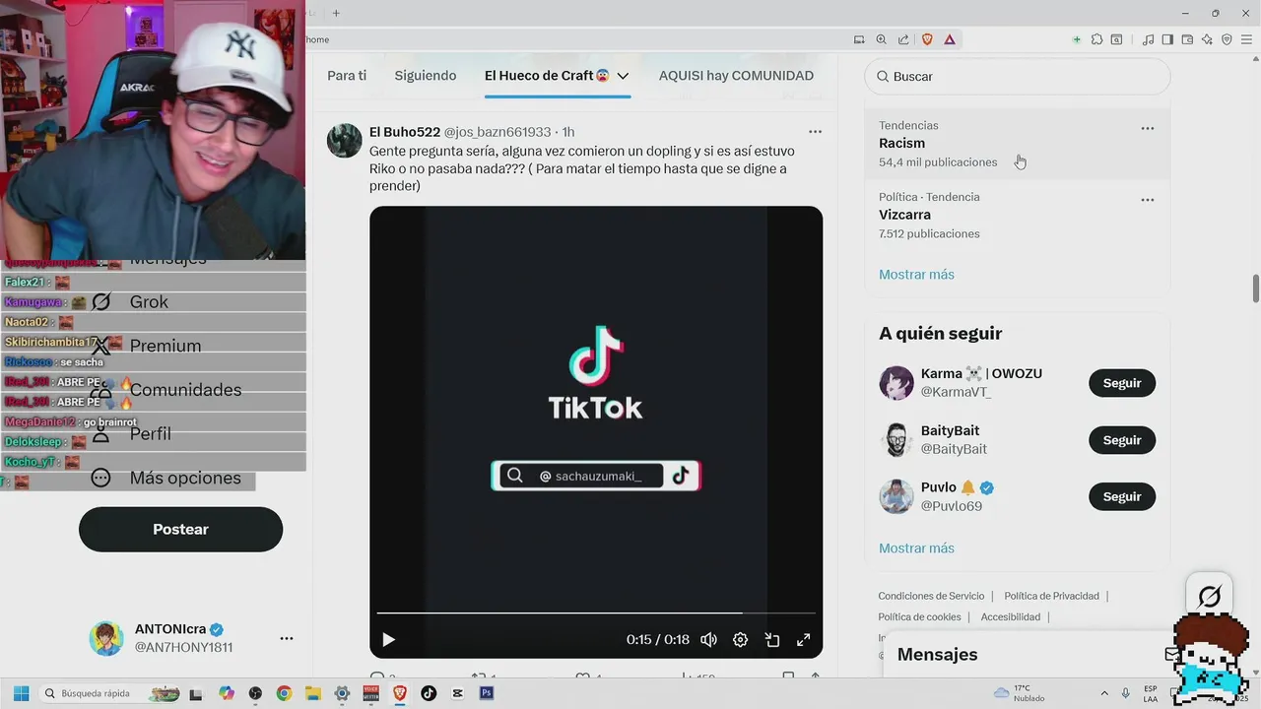1261x709 pixels.
Task: Open the ANTONIcra account switcher dots
Action: [287, 638]
